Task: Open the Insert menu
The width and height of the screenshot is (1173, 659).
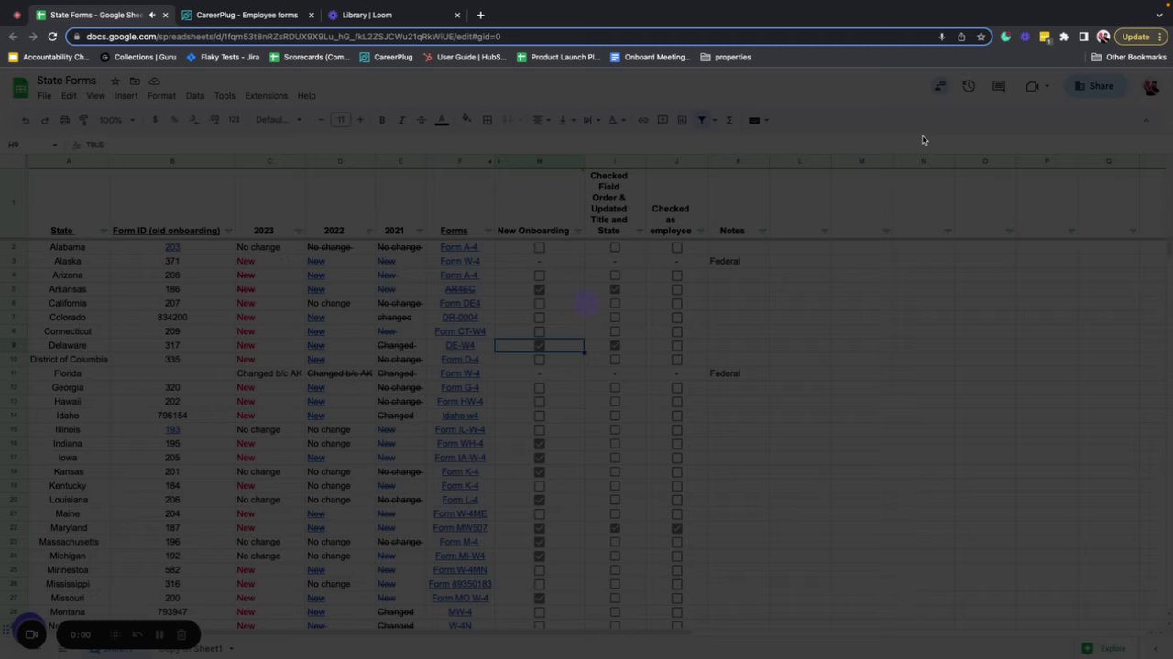Action: (126, 96)
